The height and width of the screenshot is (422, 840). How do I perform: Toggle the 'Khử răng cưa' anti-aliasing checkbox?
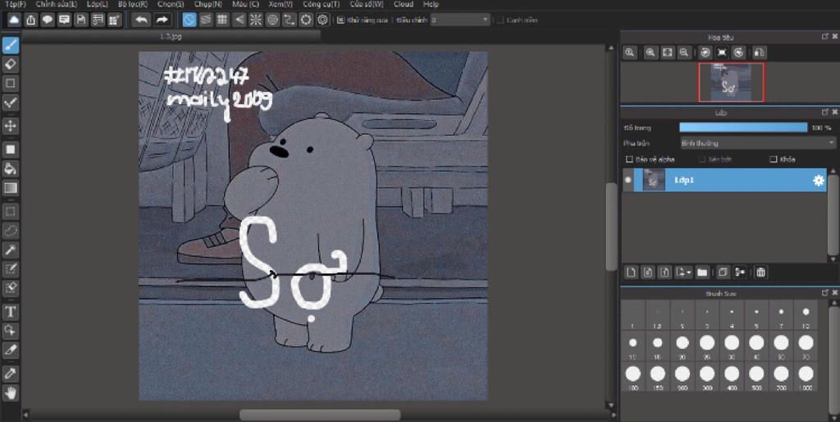(x=340, y=21)
